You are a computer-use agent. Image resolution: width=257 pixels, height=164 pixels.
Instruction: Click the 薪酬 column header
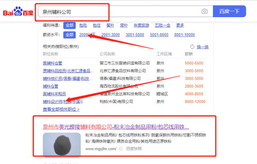click(188, 54)
